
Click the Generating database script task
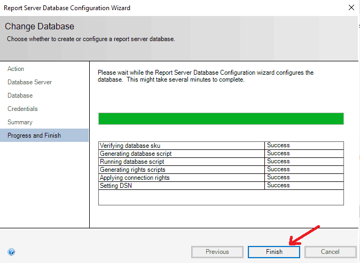click(136, 154)
